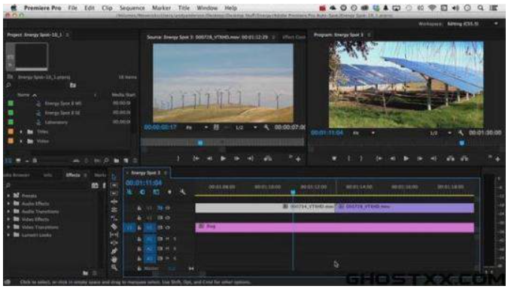Viewport: 508px width, 289px height.
Task: Expand the Video bin in Project panel
Action: pos(21,141)
